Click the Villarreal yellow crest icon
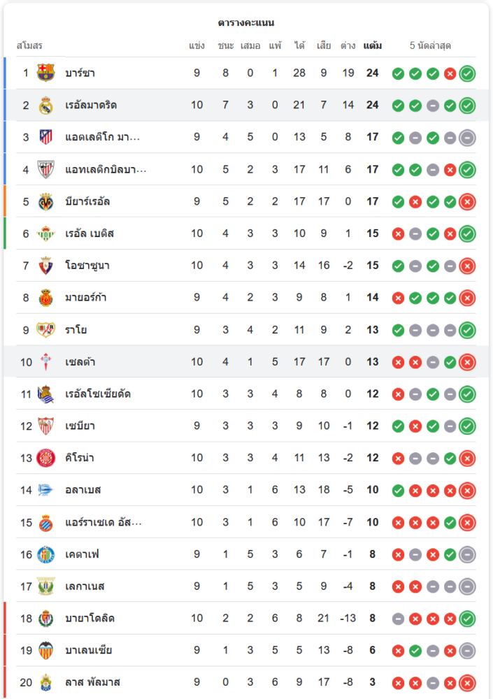The width and height of the screenshot is (493, 699). (46, 201)
